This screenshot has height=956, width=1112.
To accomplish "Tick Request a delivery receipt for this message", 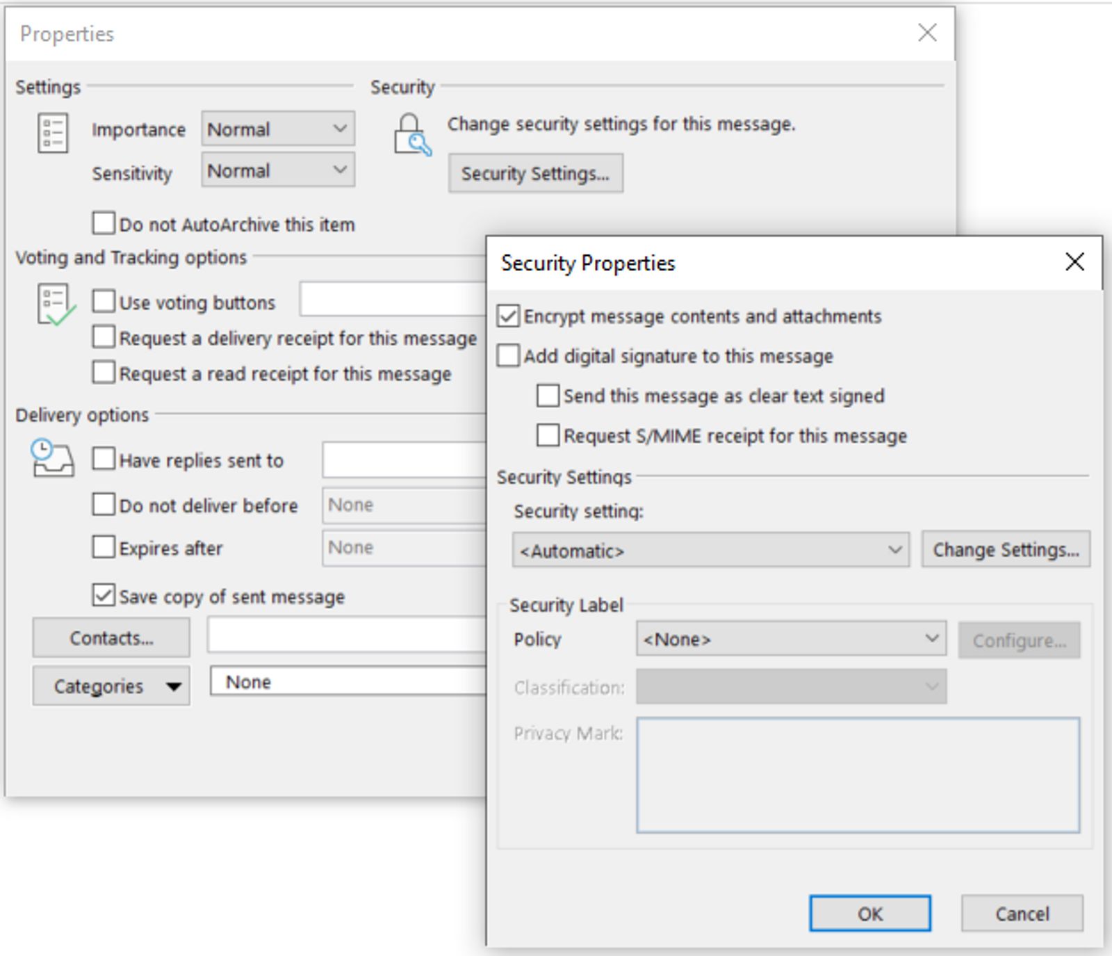I will [104, 337].
